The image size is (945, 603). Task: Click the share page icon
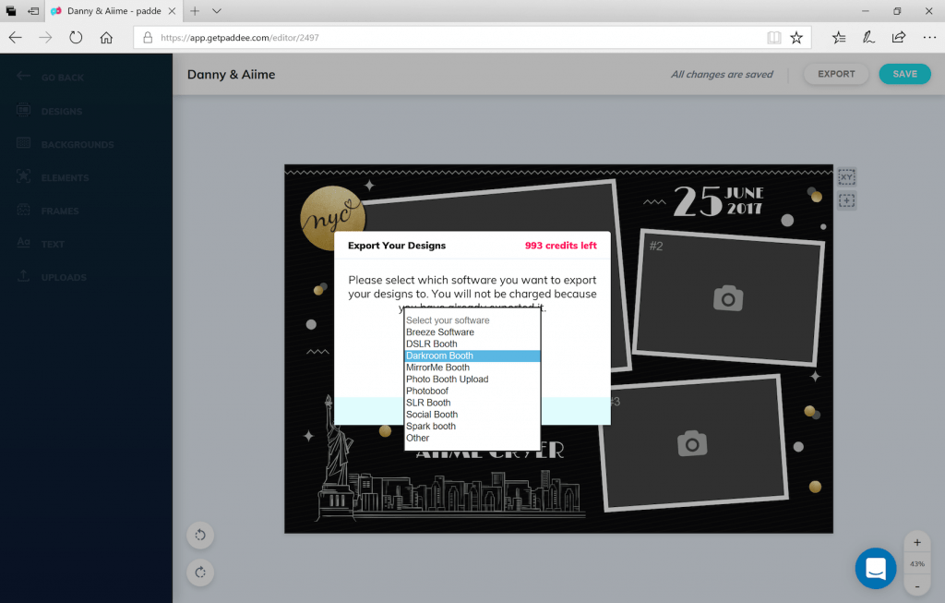899,37
